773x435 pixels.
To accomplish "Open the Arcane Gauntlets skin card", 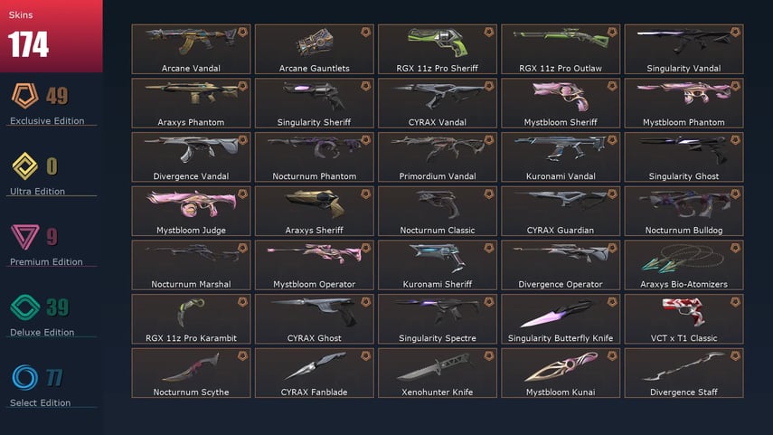I will (315, 50).
